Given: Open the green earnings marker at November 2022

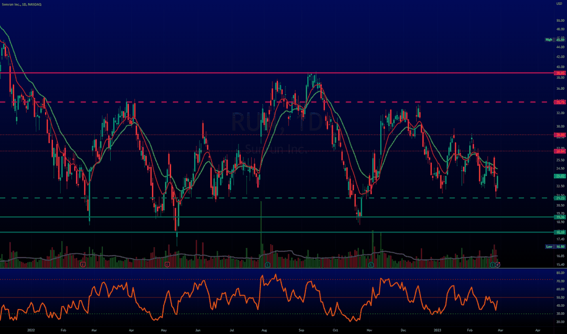Looking at the screenshot, I should (371, 265).
